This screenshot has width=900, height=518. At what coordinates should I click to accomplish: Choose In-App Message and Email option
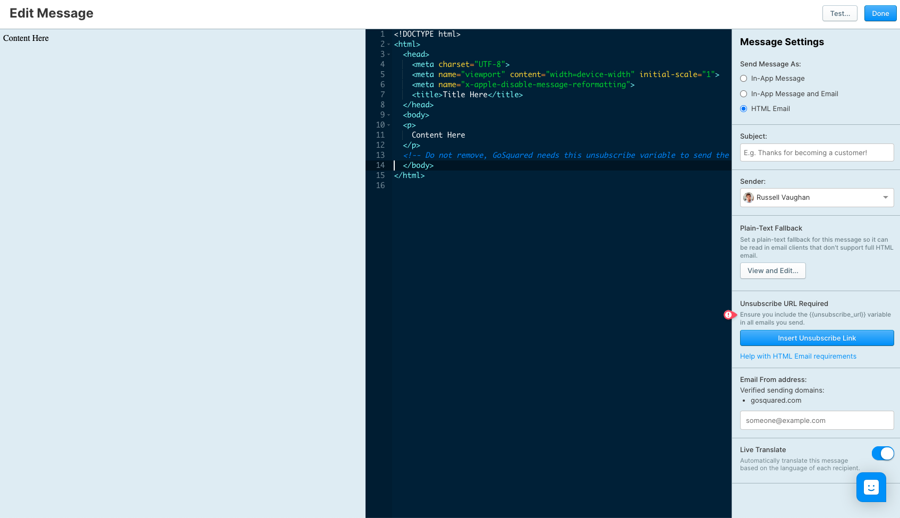click(x=744, y=94)
